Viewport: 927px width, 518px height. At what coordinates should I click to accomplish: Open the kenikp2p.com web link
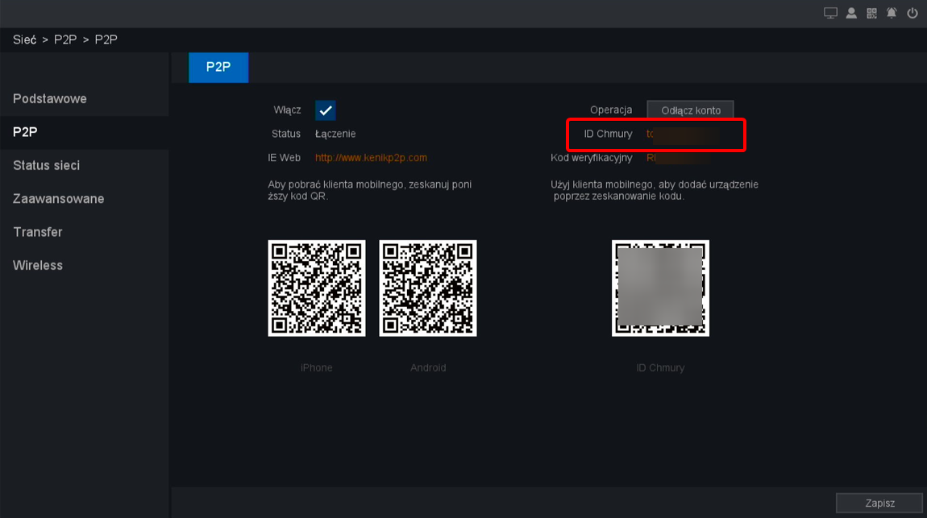[371, 158]
